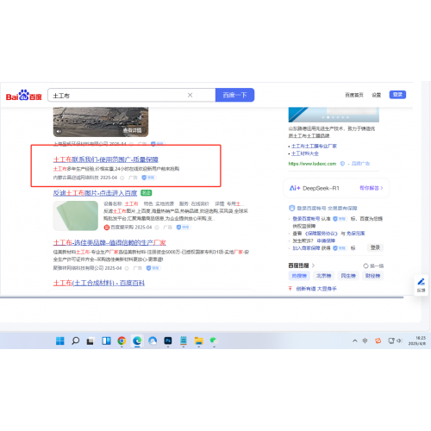Launch Google Chrome from taskbar
Viewport: 431px width, 431px height.
pos(122,340)
